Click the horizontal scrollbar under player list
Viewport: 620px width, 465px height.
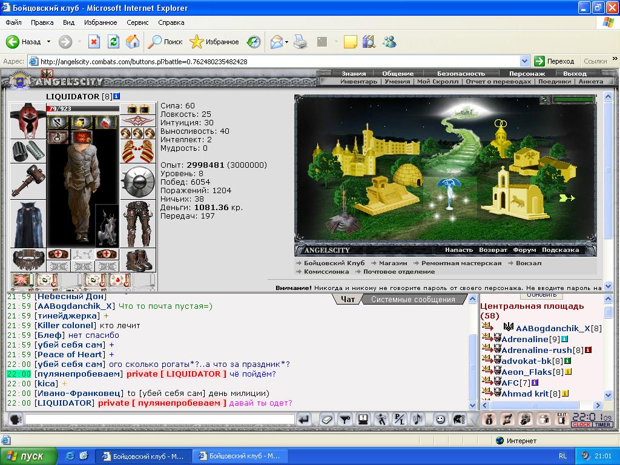click(x=541, y=405)
